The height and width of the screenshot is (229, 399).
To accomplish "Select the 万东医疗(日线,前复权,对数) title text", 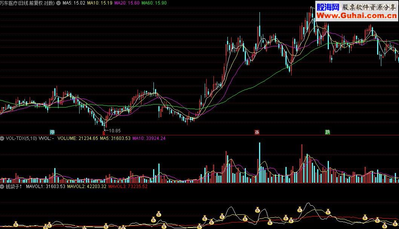I will pos(27,3).
